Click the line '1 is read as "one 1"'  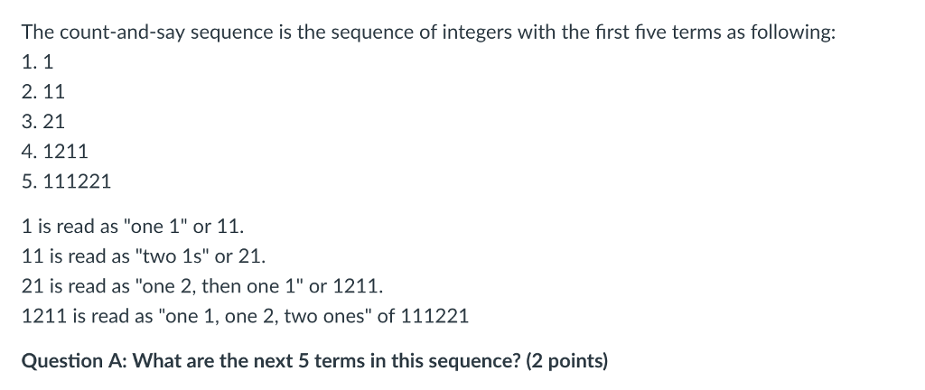point(133,227)
